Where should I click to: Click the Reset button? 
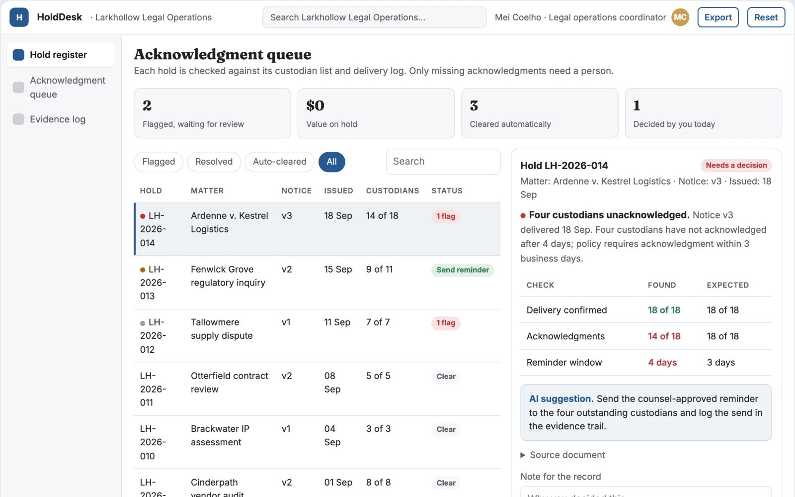[766, 17]
